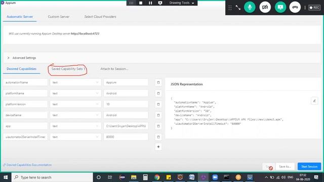Turn on the camera

[265, 7]
